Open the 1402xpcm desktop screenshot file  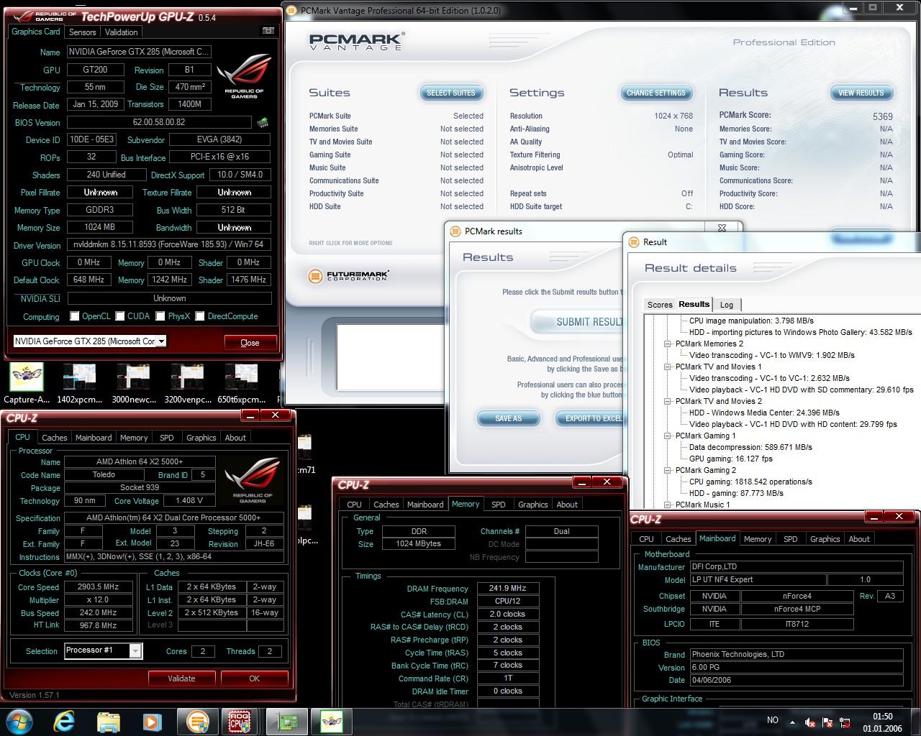tap(79, 384)
